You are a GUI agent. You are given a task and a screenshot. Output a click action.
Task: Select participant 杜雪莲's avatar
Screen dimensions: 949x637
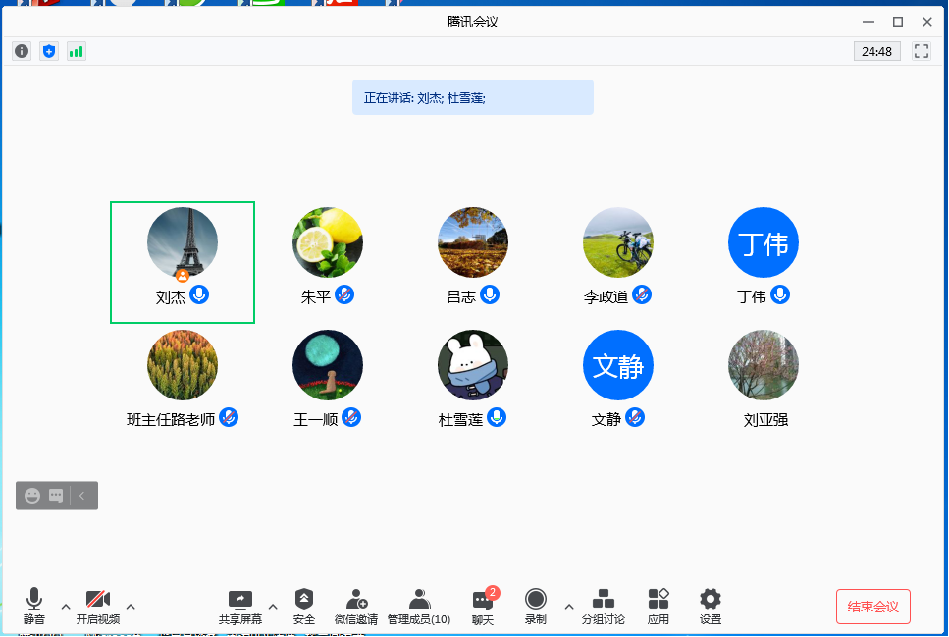[x=473, y=365]
